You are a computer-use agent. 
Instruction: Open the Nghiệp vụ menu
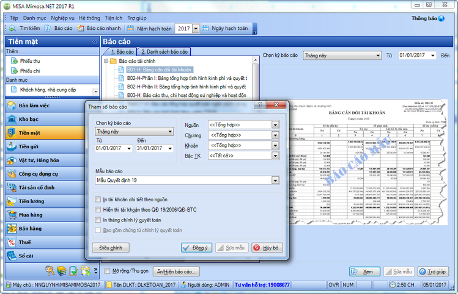62,18
